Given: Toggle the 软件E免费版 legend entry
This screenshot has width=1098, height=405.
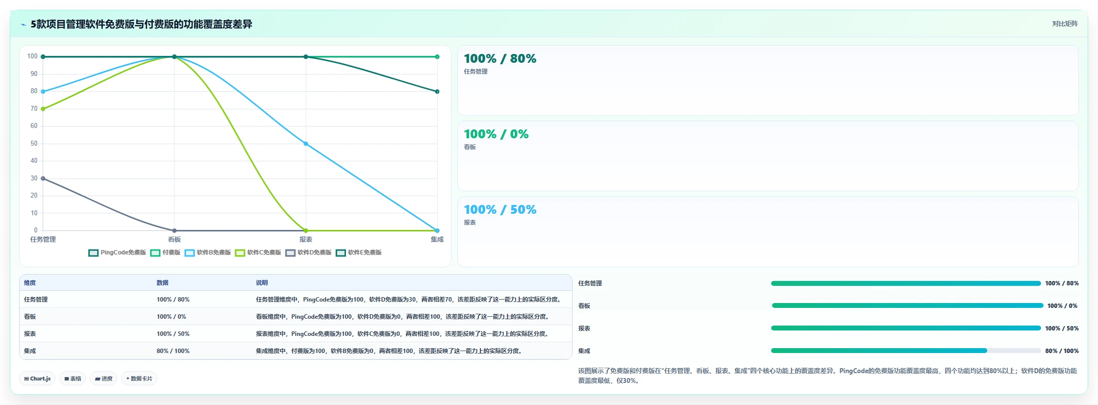Looking at the screenshot, I should coord(359,253).
